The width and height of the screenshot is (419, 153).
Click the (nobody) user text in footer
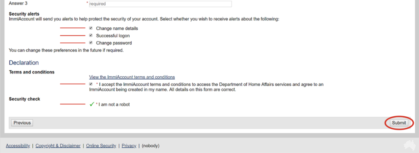click(151, 146)
